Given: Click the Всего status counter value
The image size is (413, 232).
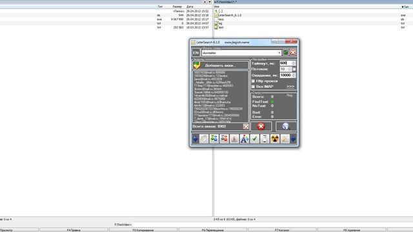Looking at the screenshot, I should coord(272,97).
